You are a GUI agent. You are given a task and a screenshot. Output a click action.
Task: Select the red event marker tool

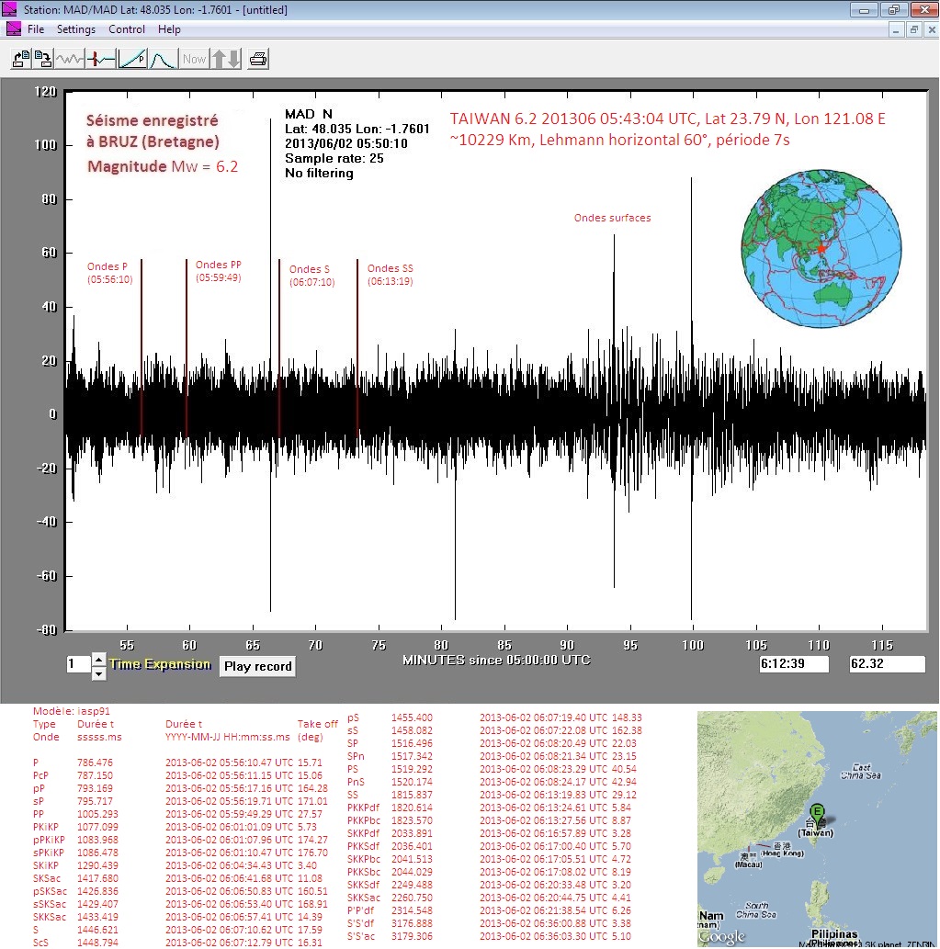coord(101,60)
